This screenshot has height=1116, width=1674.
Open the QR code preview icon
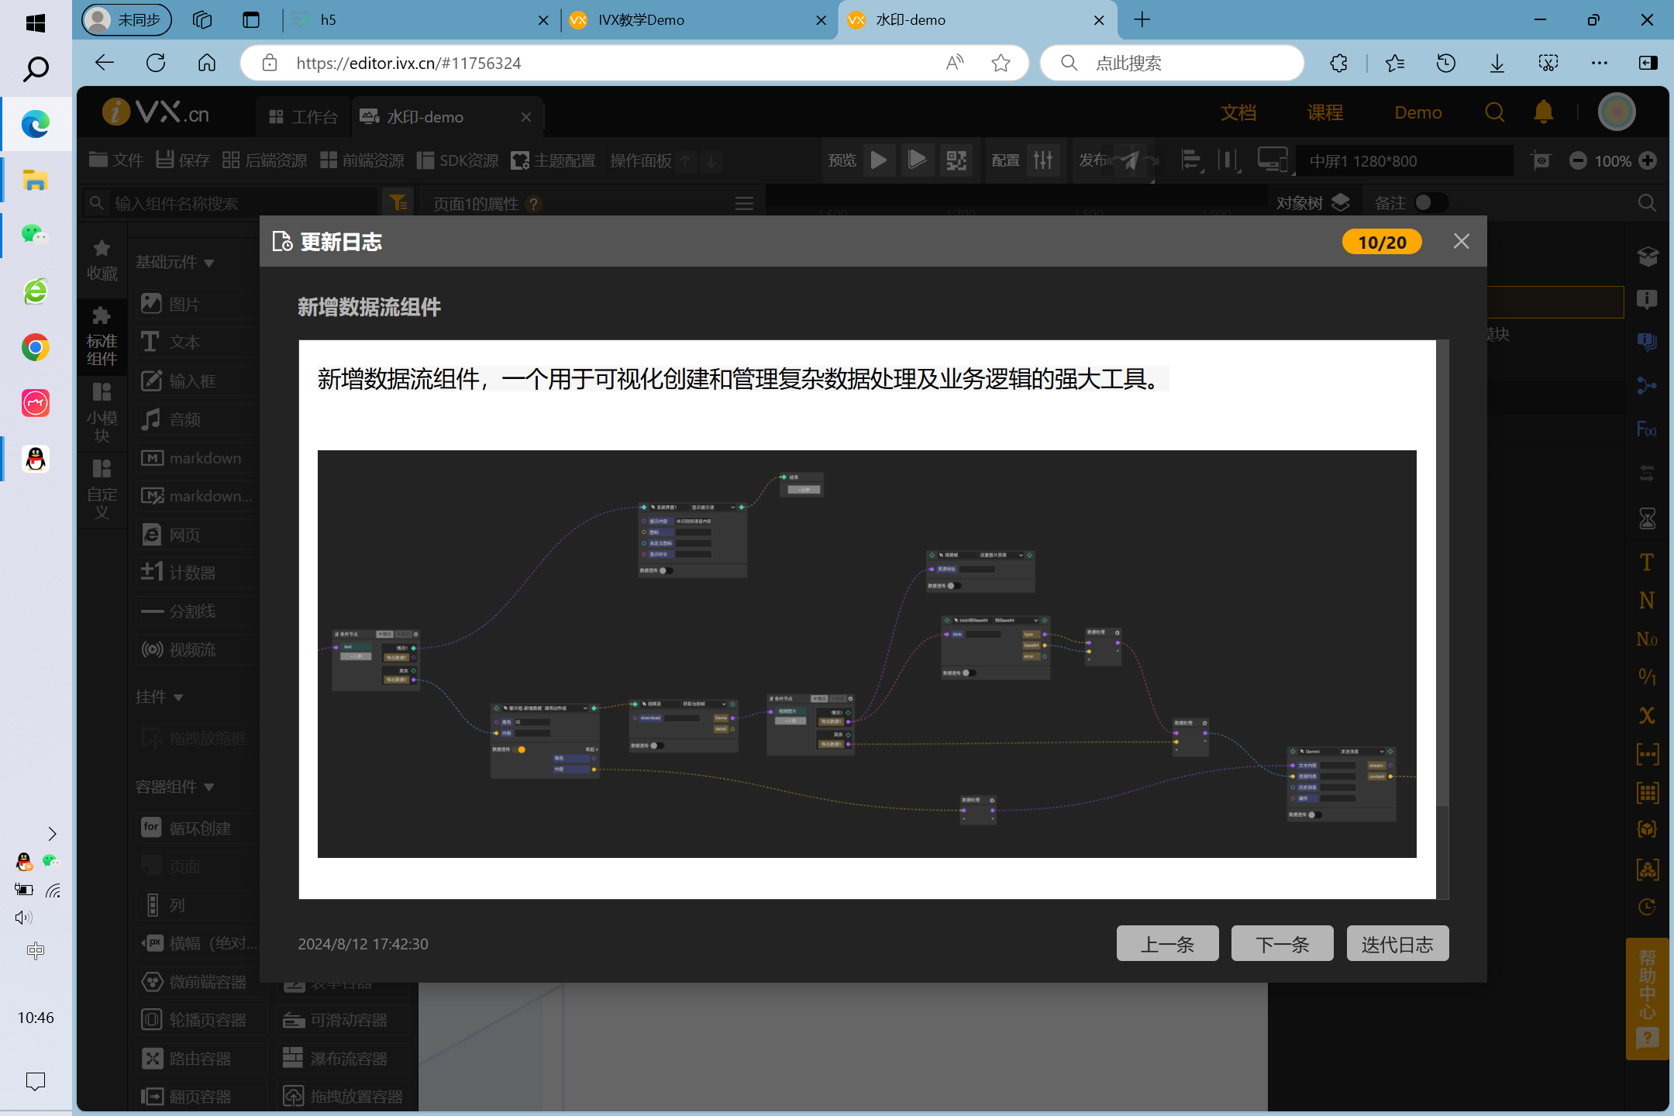[956, 160]
